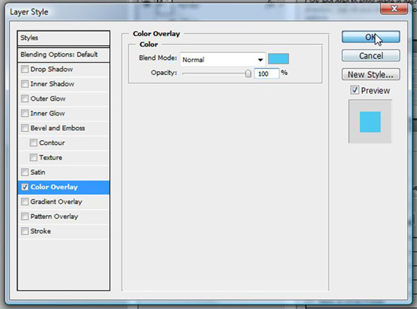This screenshot has height=309, width=417.
Task: Enable the Drop Shadow checkbox
Action: coord(25,69)
